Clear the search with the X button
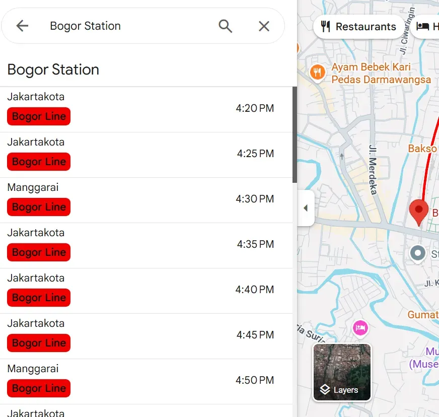 pos(264,26)
